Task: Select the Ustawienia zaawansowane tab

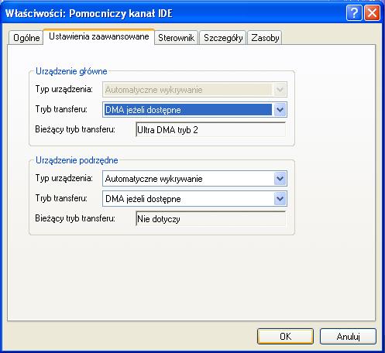Action: (99, 36)
